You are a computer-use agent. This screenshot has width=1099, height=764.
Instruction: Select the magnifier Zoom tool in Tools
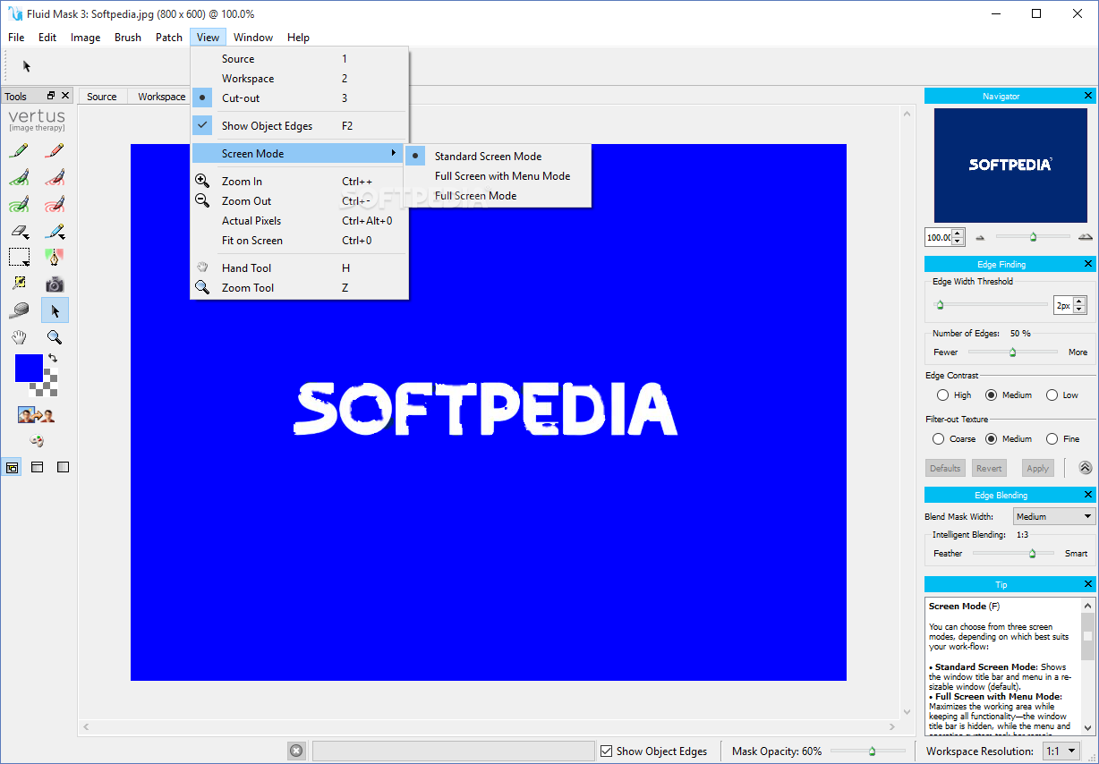click(55, 337)
